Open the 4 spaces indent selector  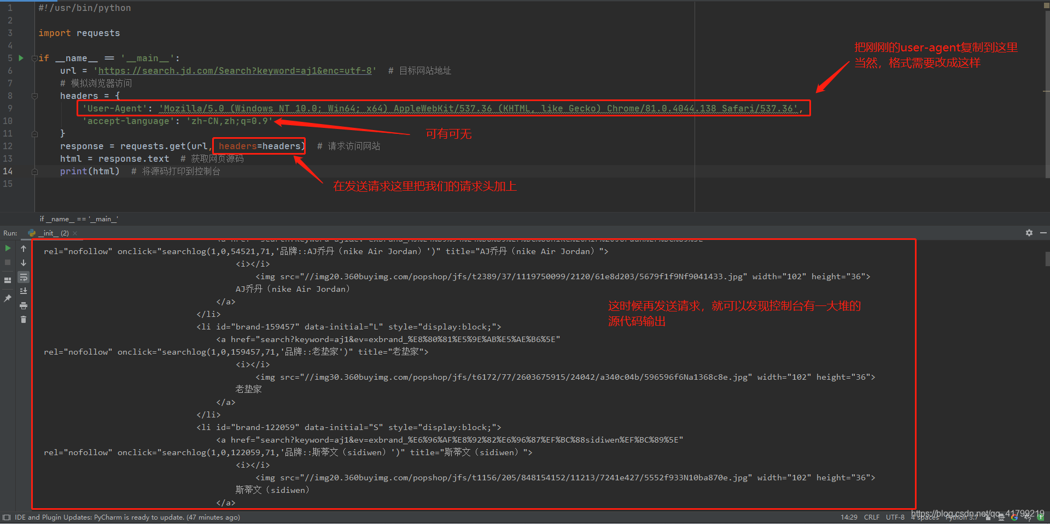[925, 517]
